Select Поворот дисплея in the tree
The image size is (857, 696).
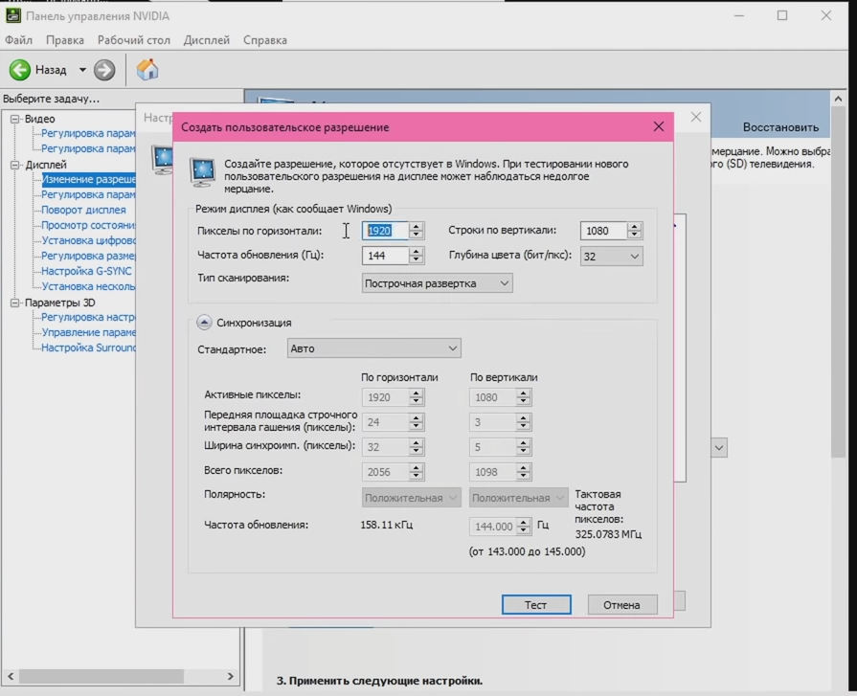click(x=83, y=210)
